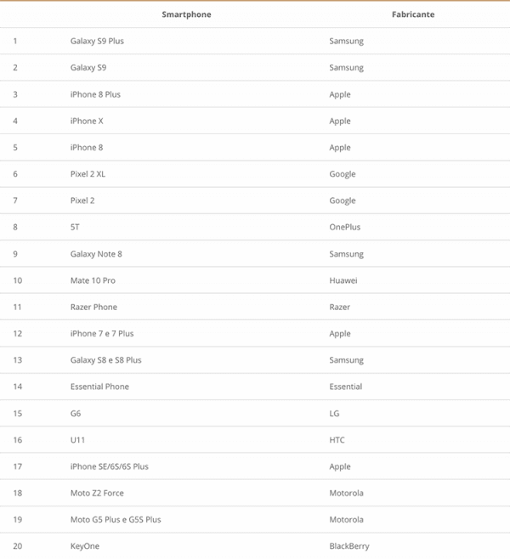Select the Galaxy Note 8 entry
This screenshot has width=510, height=559.
click(96, 254)
